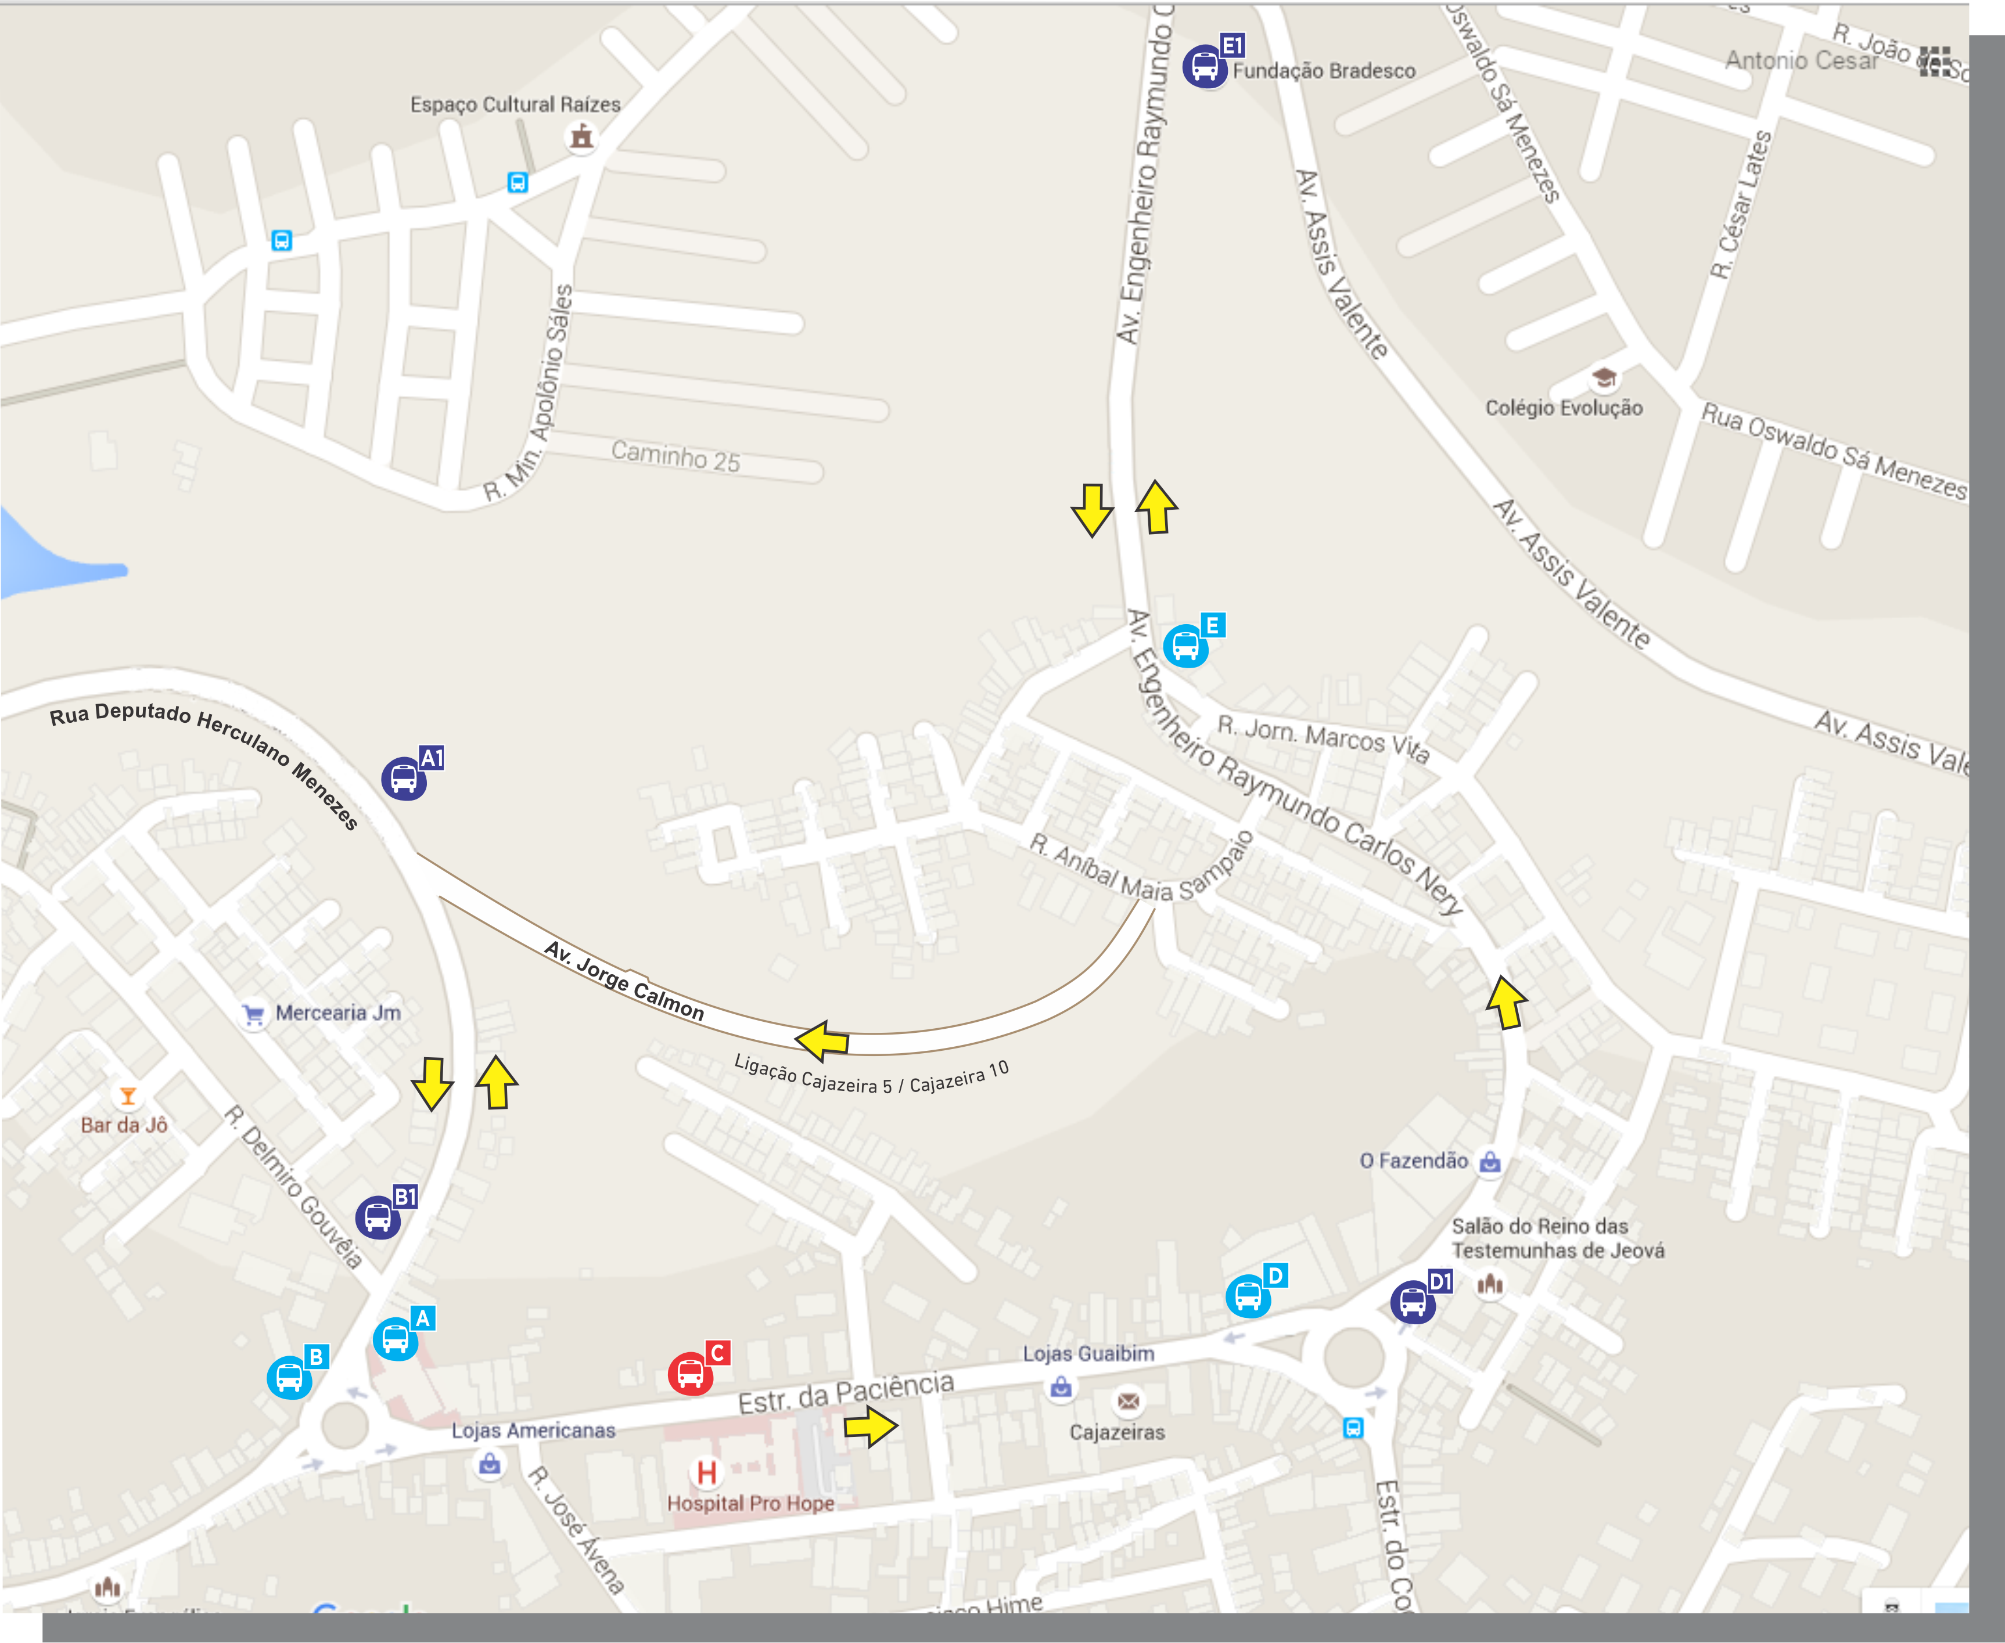Click small bus icon beside Estr. do Co
Screen dimensions: 2005x1643
click(1354, 1428)
